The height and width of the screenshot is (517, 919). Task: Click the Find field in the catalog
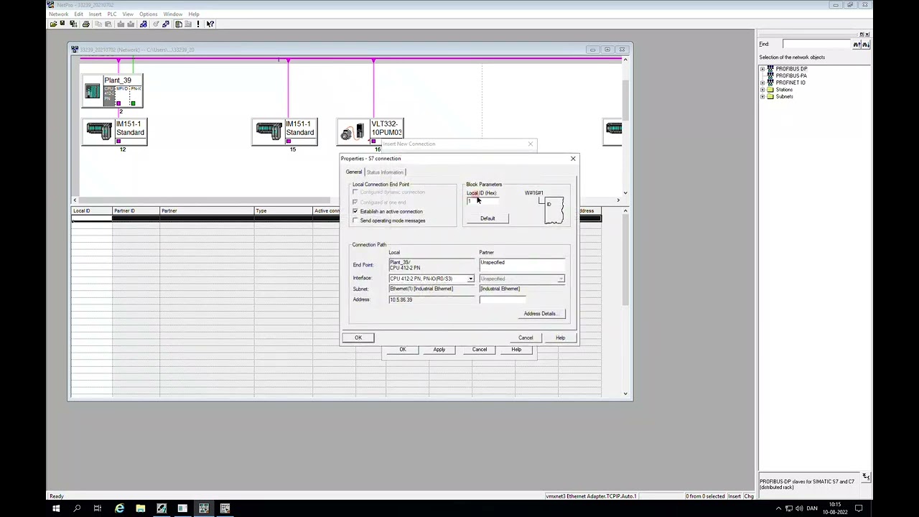(817, 45)
